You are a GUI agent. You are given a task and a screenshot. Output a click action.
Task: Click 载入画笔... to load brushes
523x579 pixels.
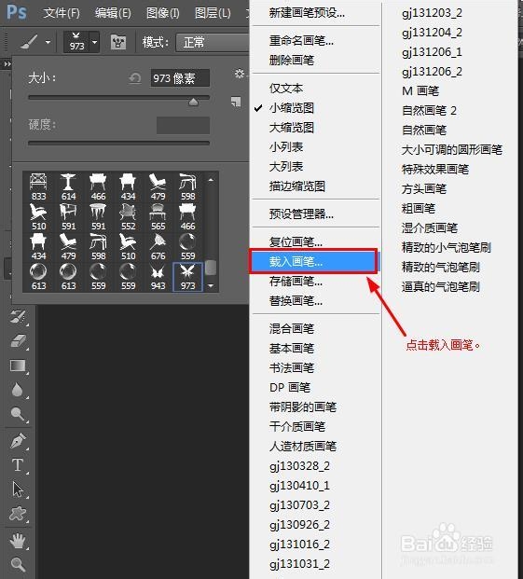314,261
